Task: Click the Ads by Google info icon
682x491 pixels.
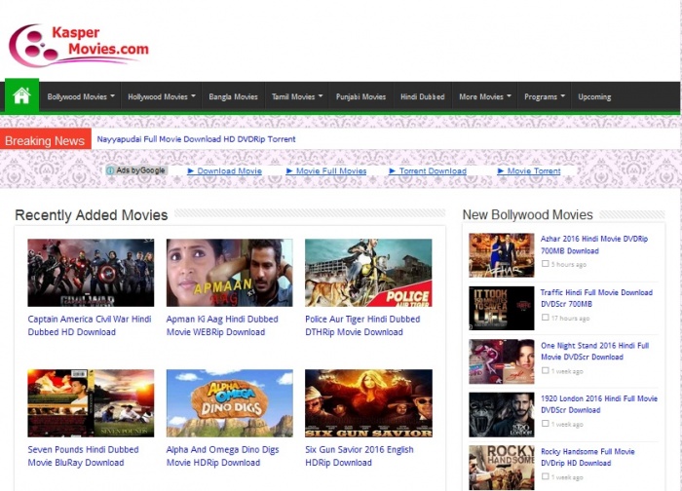Action: (110, 170)
